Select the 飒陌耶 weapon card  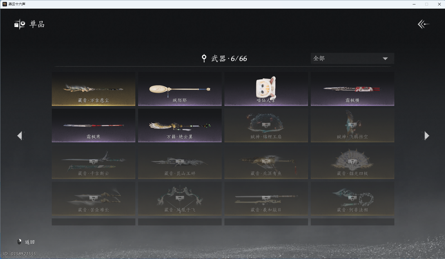tap(180, 89)
